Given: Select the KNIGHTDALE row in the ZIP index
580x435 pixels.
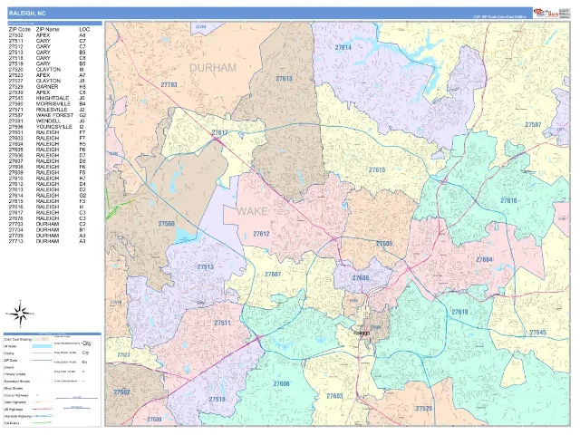Looking at the screenshot, I should tap(47, 98).
